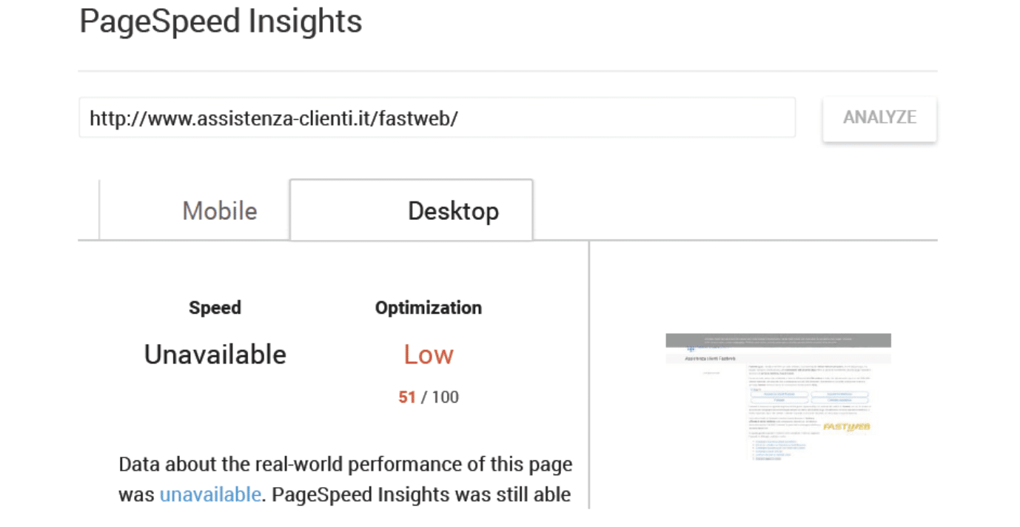Click the bulleted link list in the preview
The width and height of the screenshot is (1020, 527).
(779, 450)
